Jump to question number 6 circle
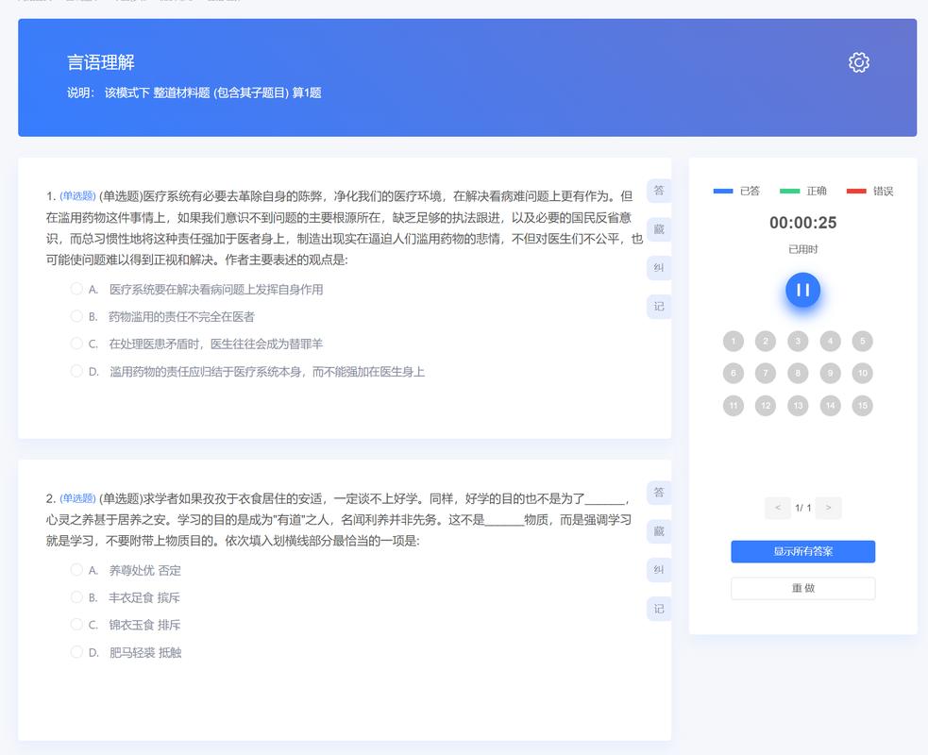The image size is (928, 755). coord(734,373)
